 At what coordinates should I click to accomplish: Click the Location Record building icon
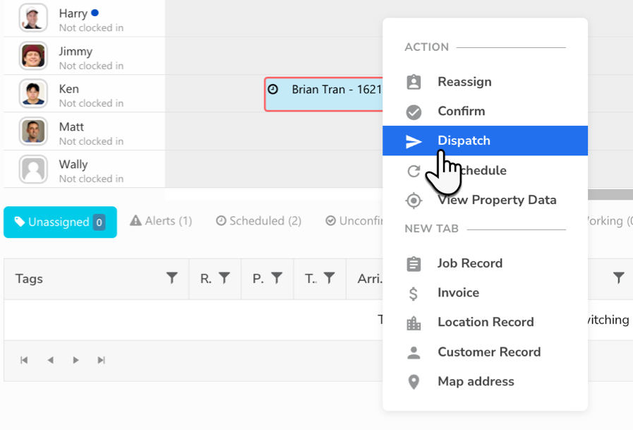(x=414, y=322)
